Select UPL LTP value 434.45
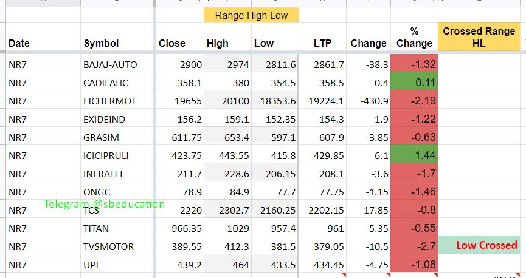 point(322,264)
